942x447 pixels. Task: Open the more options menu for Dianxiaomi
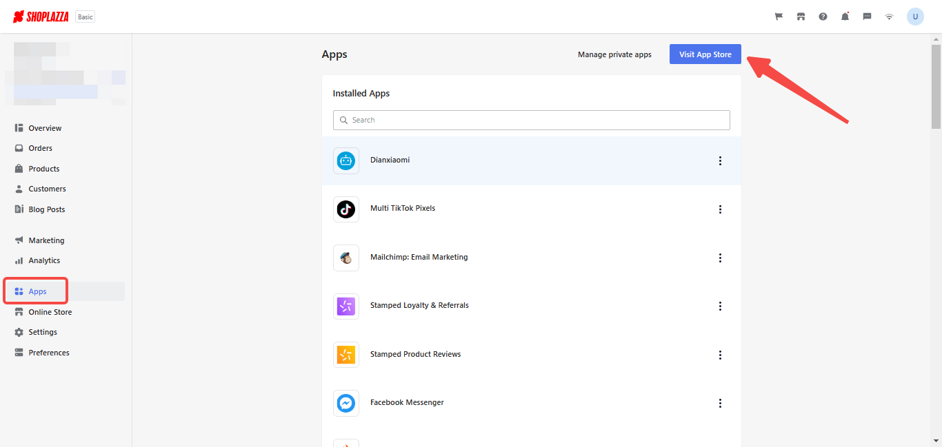[720, 160]
